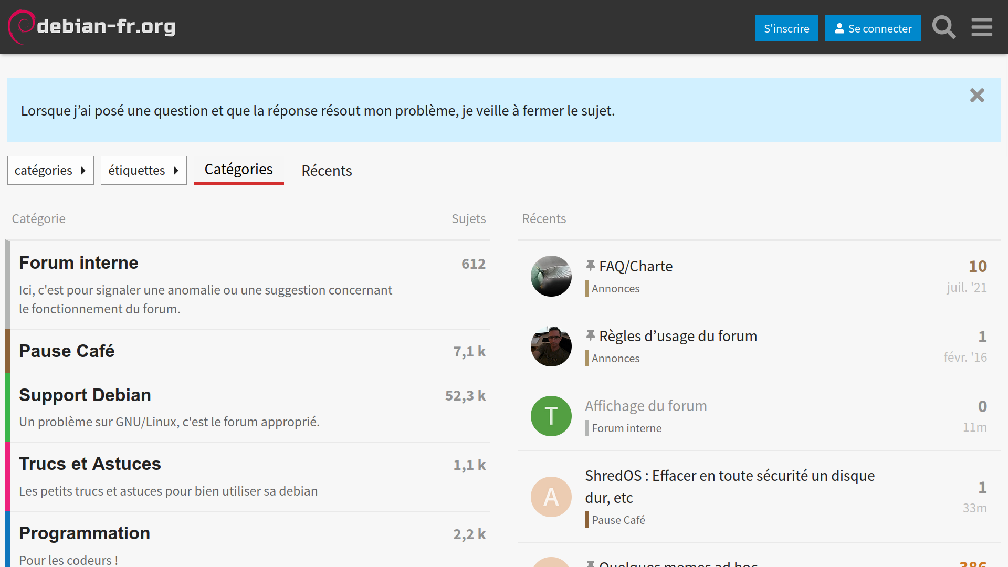Open avatar of FAQ/Charte poster
The width and height of the screenshot is (1008, 567).
[551, 276]
